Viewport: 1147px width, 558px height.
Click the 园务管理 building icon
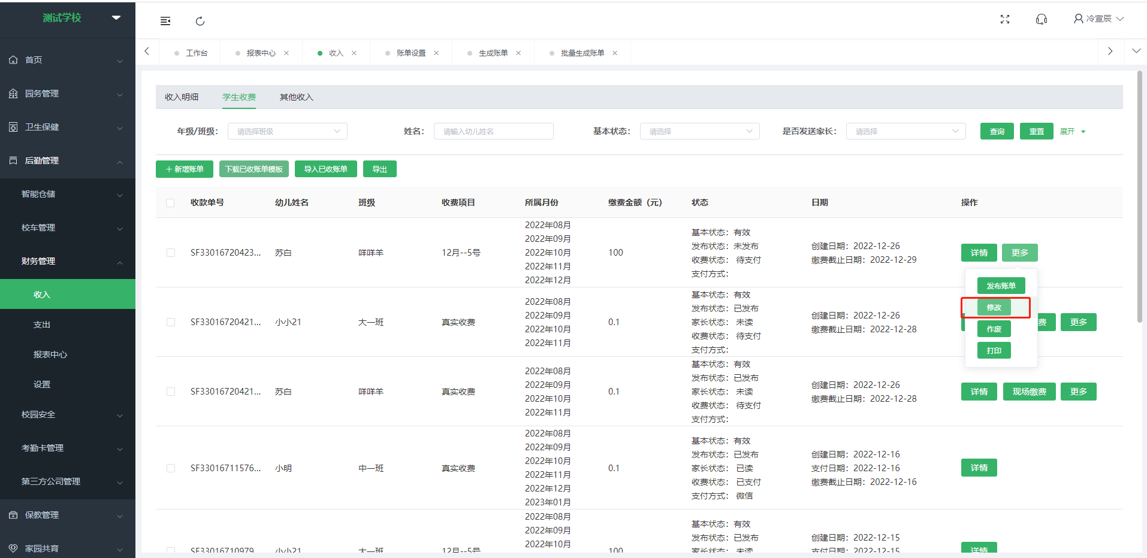13,93
